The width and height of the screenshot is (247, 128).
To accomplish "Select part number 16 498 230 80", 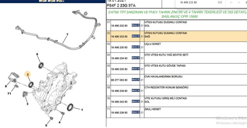I will 119,47.
